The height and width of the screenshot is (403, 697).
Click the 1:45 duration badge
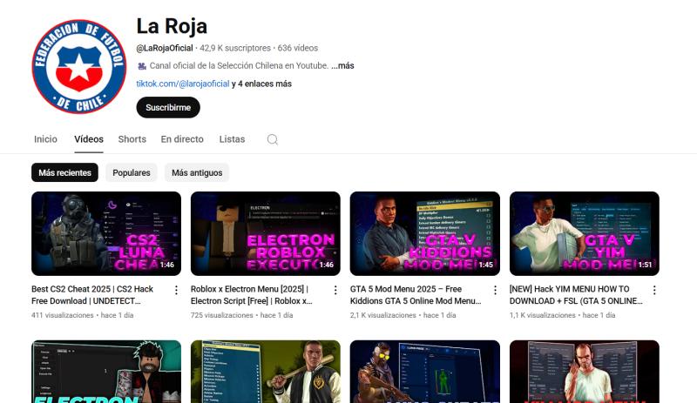(486, 265)
